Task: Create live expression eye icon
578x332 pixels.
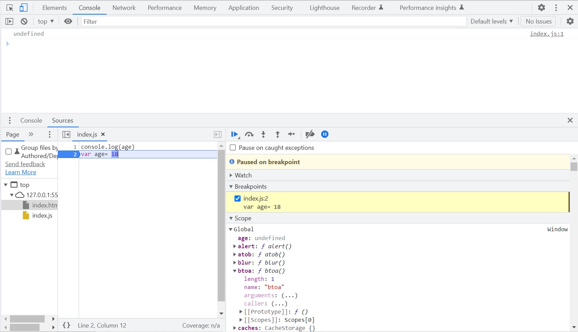Action: click(x=68, y=21)
